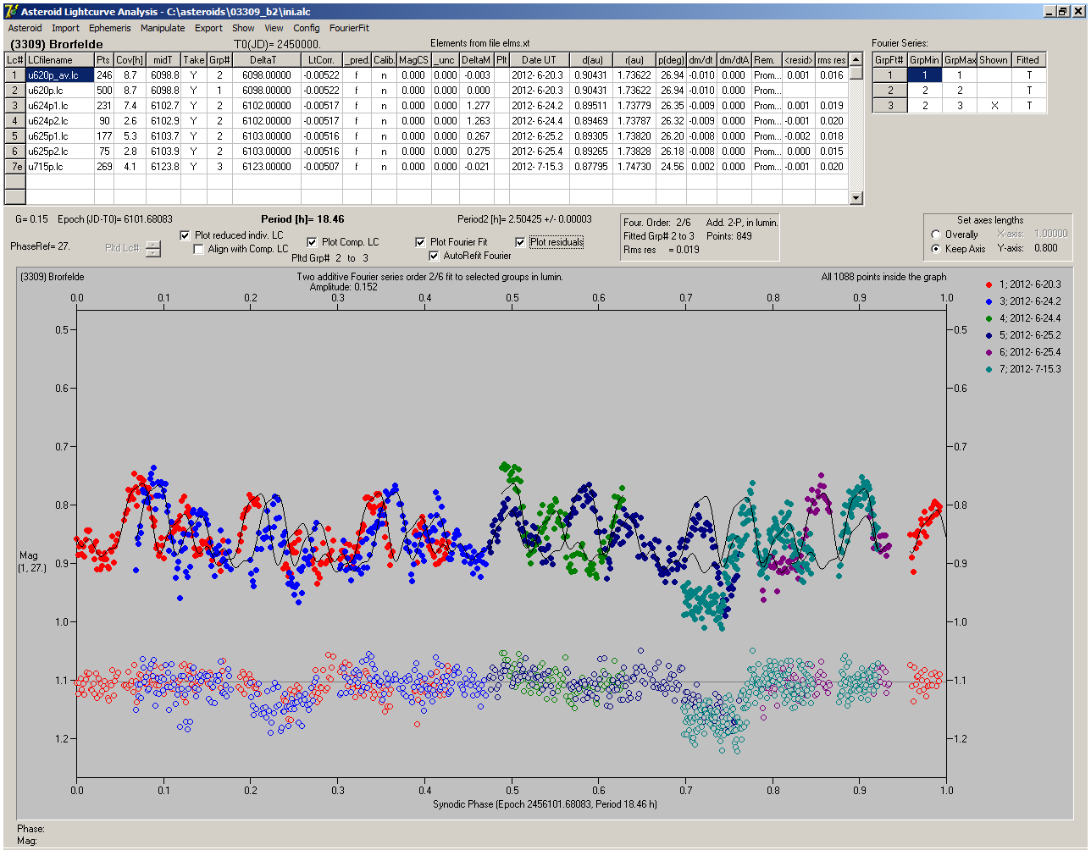Click the Period2 [h]= 2.50425 value
The image size is (1091, 850).
[x=524, y=219]
